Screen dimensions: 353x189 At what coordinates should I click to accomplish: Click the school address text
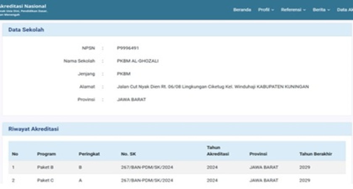pyautogui.click(x=213, y=87)
